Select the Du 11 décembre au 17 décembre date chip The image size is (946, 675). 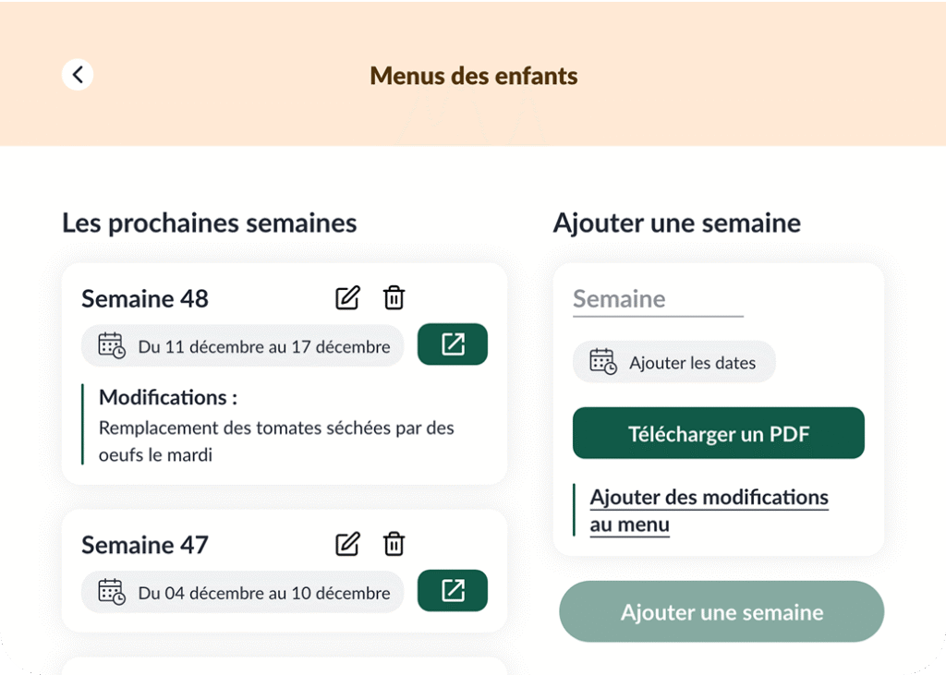[243, 345]
